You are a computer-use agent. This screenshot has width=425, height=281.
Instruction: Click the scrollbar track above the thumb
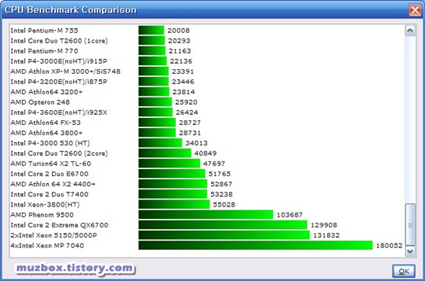409,120
